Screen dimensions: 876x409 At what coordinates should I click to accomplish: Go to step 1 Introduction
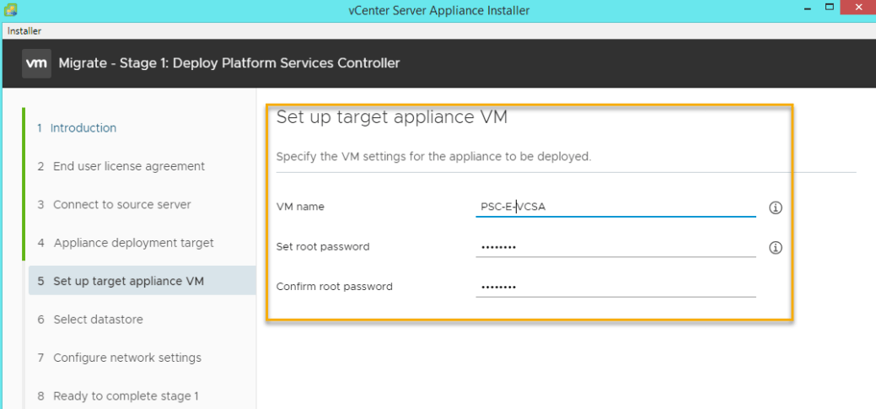[83, 128]
